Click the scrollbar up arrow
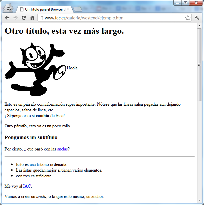The image size is (204, 205). pyautogui.click(x=199, y=26)
